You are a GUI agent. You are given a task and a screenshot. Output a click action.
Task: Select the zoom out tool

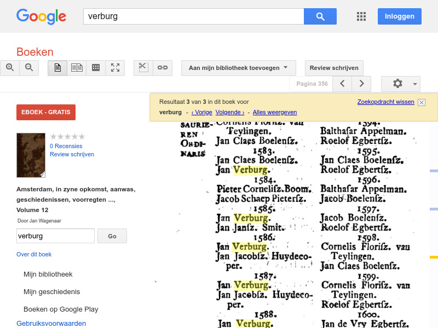(x=28, y=68)
